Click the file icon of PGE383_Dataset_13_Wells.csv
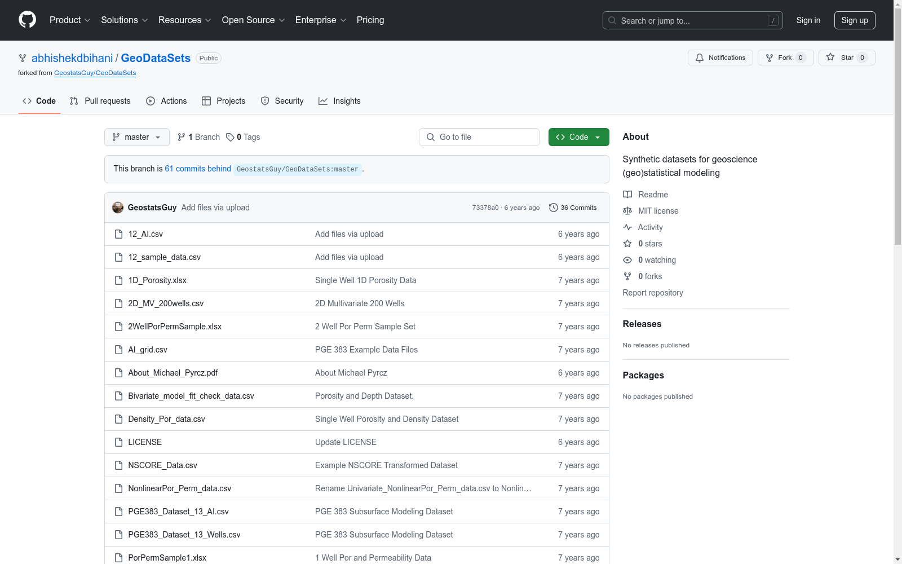Image resolution: width=902 pixels, height=564 pixels. (118, 535)
